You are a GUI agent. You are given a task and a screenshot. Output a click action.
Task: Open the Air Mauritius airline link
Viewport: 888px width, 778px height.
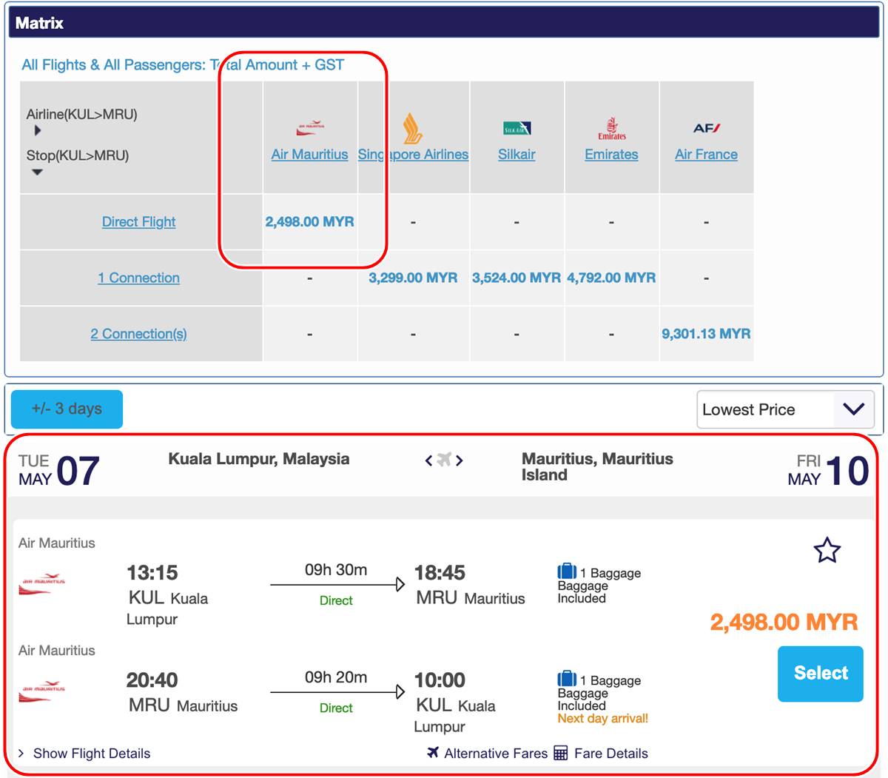(x=309, y=155)
